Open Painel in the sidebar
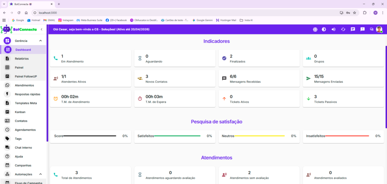This screenshot has height=184, width=387. pos(23,67)
